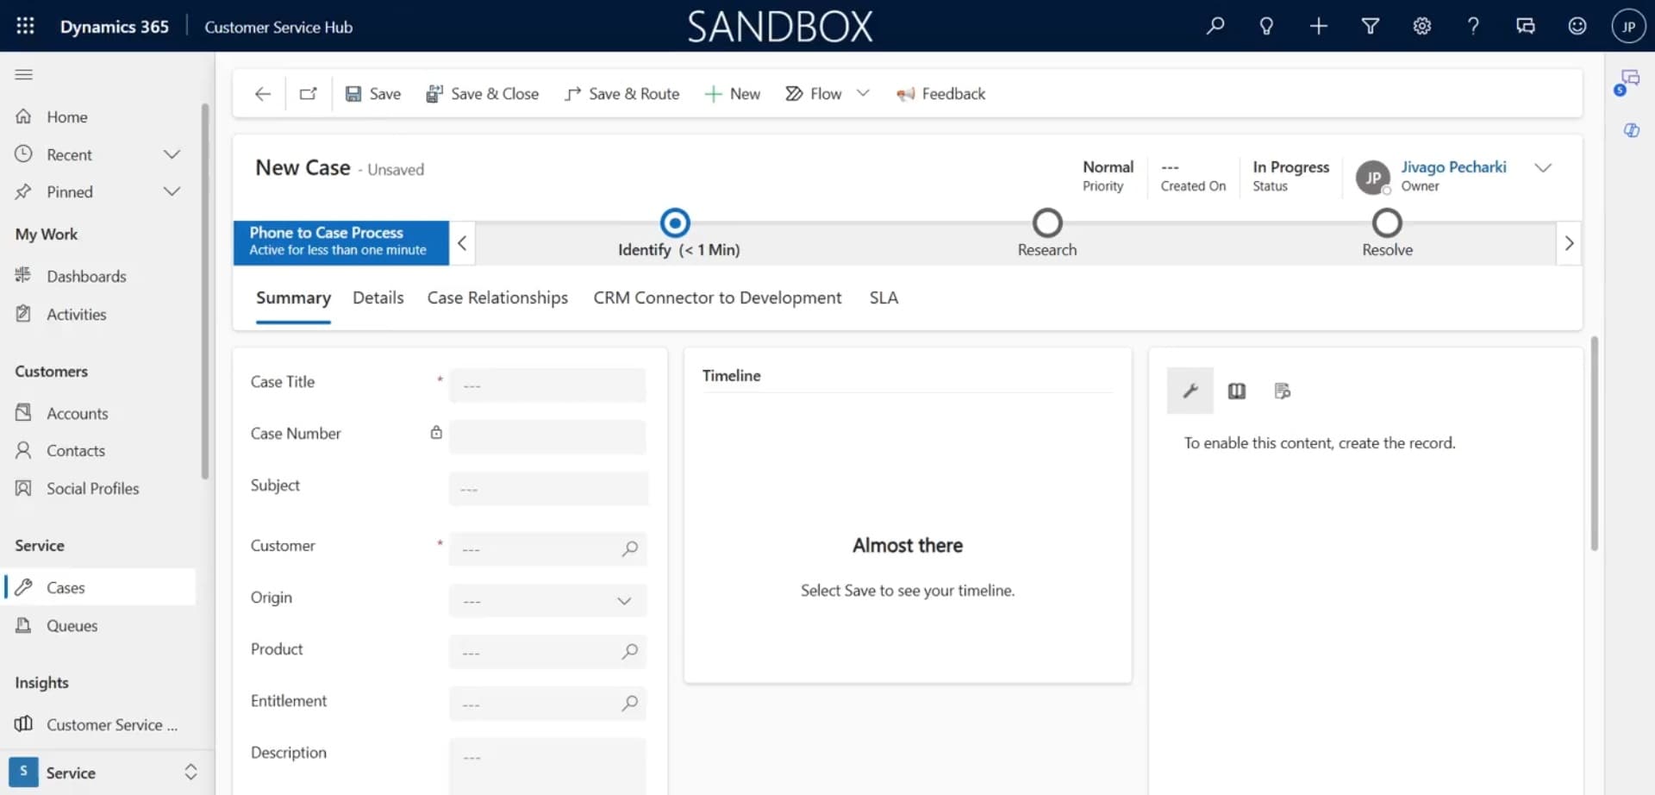Open the knowledge book icon in side panel
This screenshot has width=1655, height=795.
point(1237,391)
